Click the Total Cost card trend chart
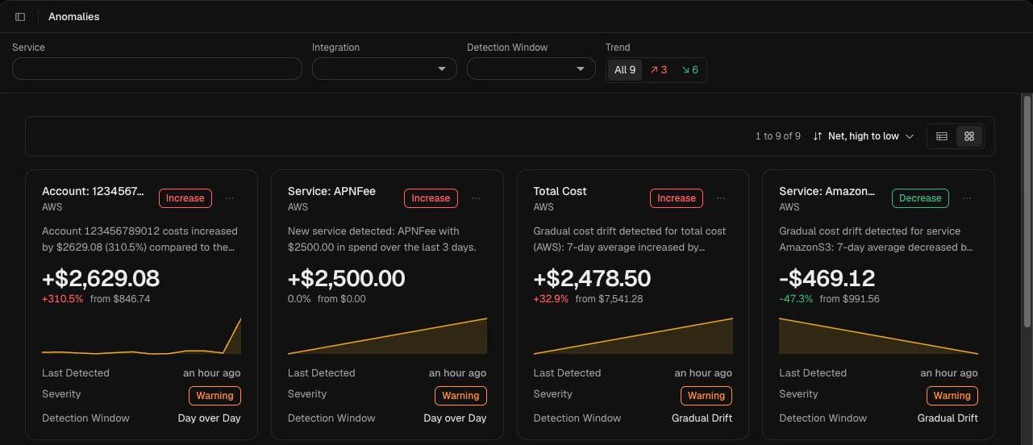This screenshot has width=1033, height=445. click(633, 336)
